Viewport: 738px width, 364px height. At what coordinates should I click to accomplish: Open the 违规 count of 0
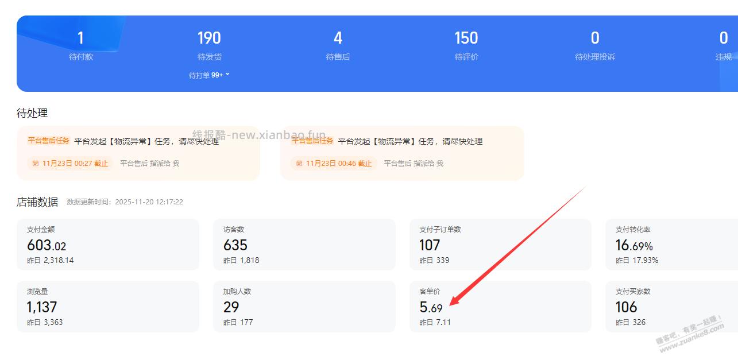(724, 38)
